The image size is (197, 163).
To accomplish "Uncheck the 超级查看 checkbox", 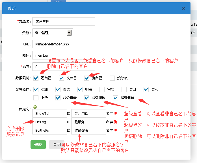I will 58,98.
